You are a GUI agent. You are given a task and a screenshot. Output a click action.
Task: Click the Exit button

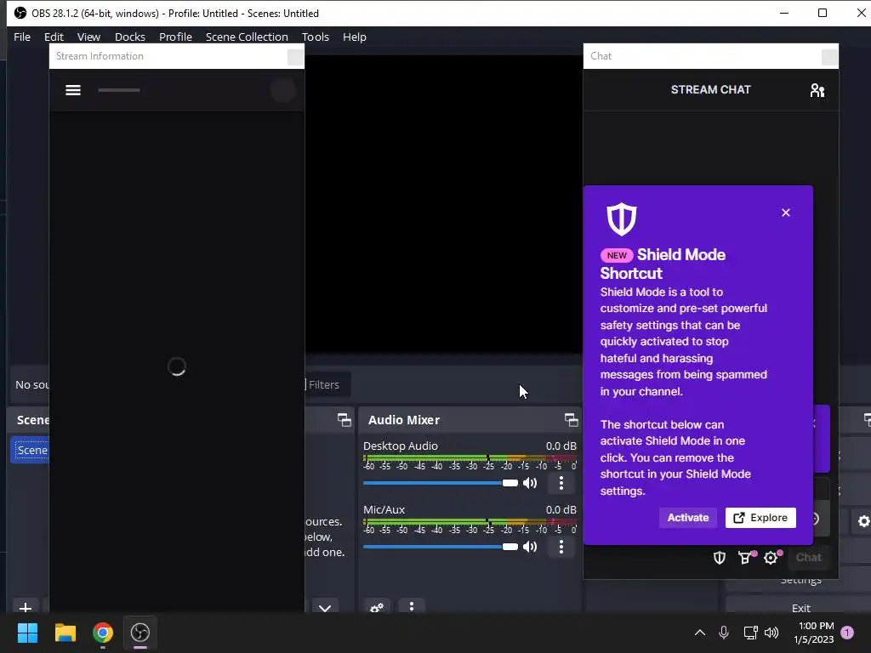(800, 605)
